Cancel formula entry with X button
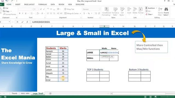The width and height of the screenshot is (175, 98). (17, 22)
